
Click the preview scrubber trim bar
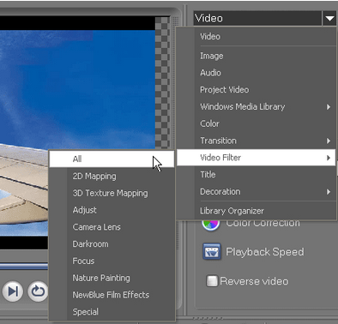[x=24, y=267]
